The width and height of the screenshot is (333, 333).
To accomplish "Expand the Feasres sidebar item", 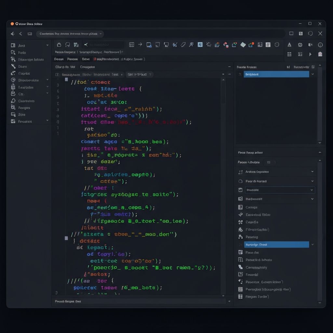I will pos(47,121).
